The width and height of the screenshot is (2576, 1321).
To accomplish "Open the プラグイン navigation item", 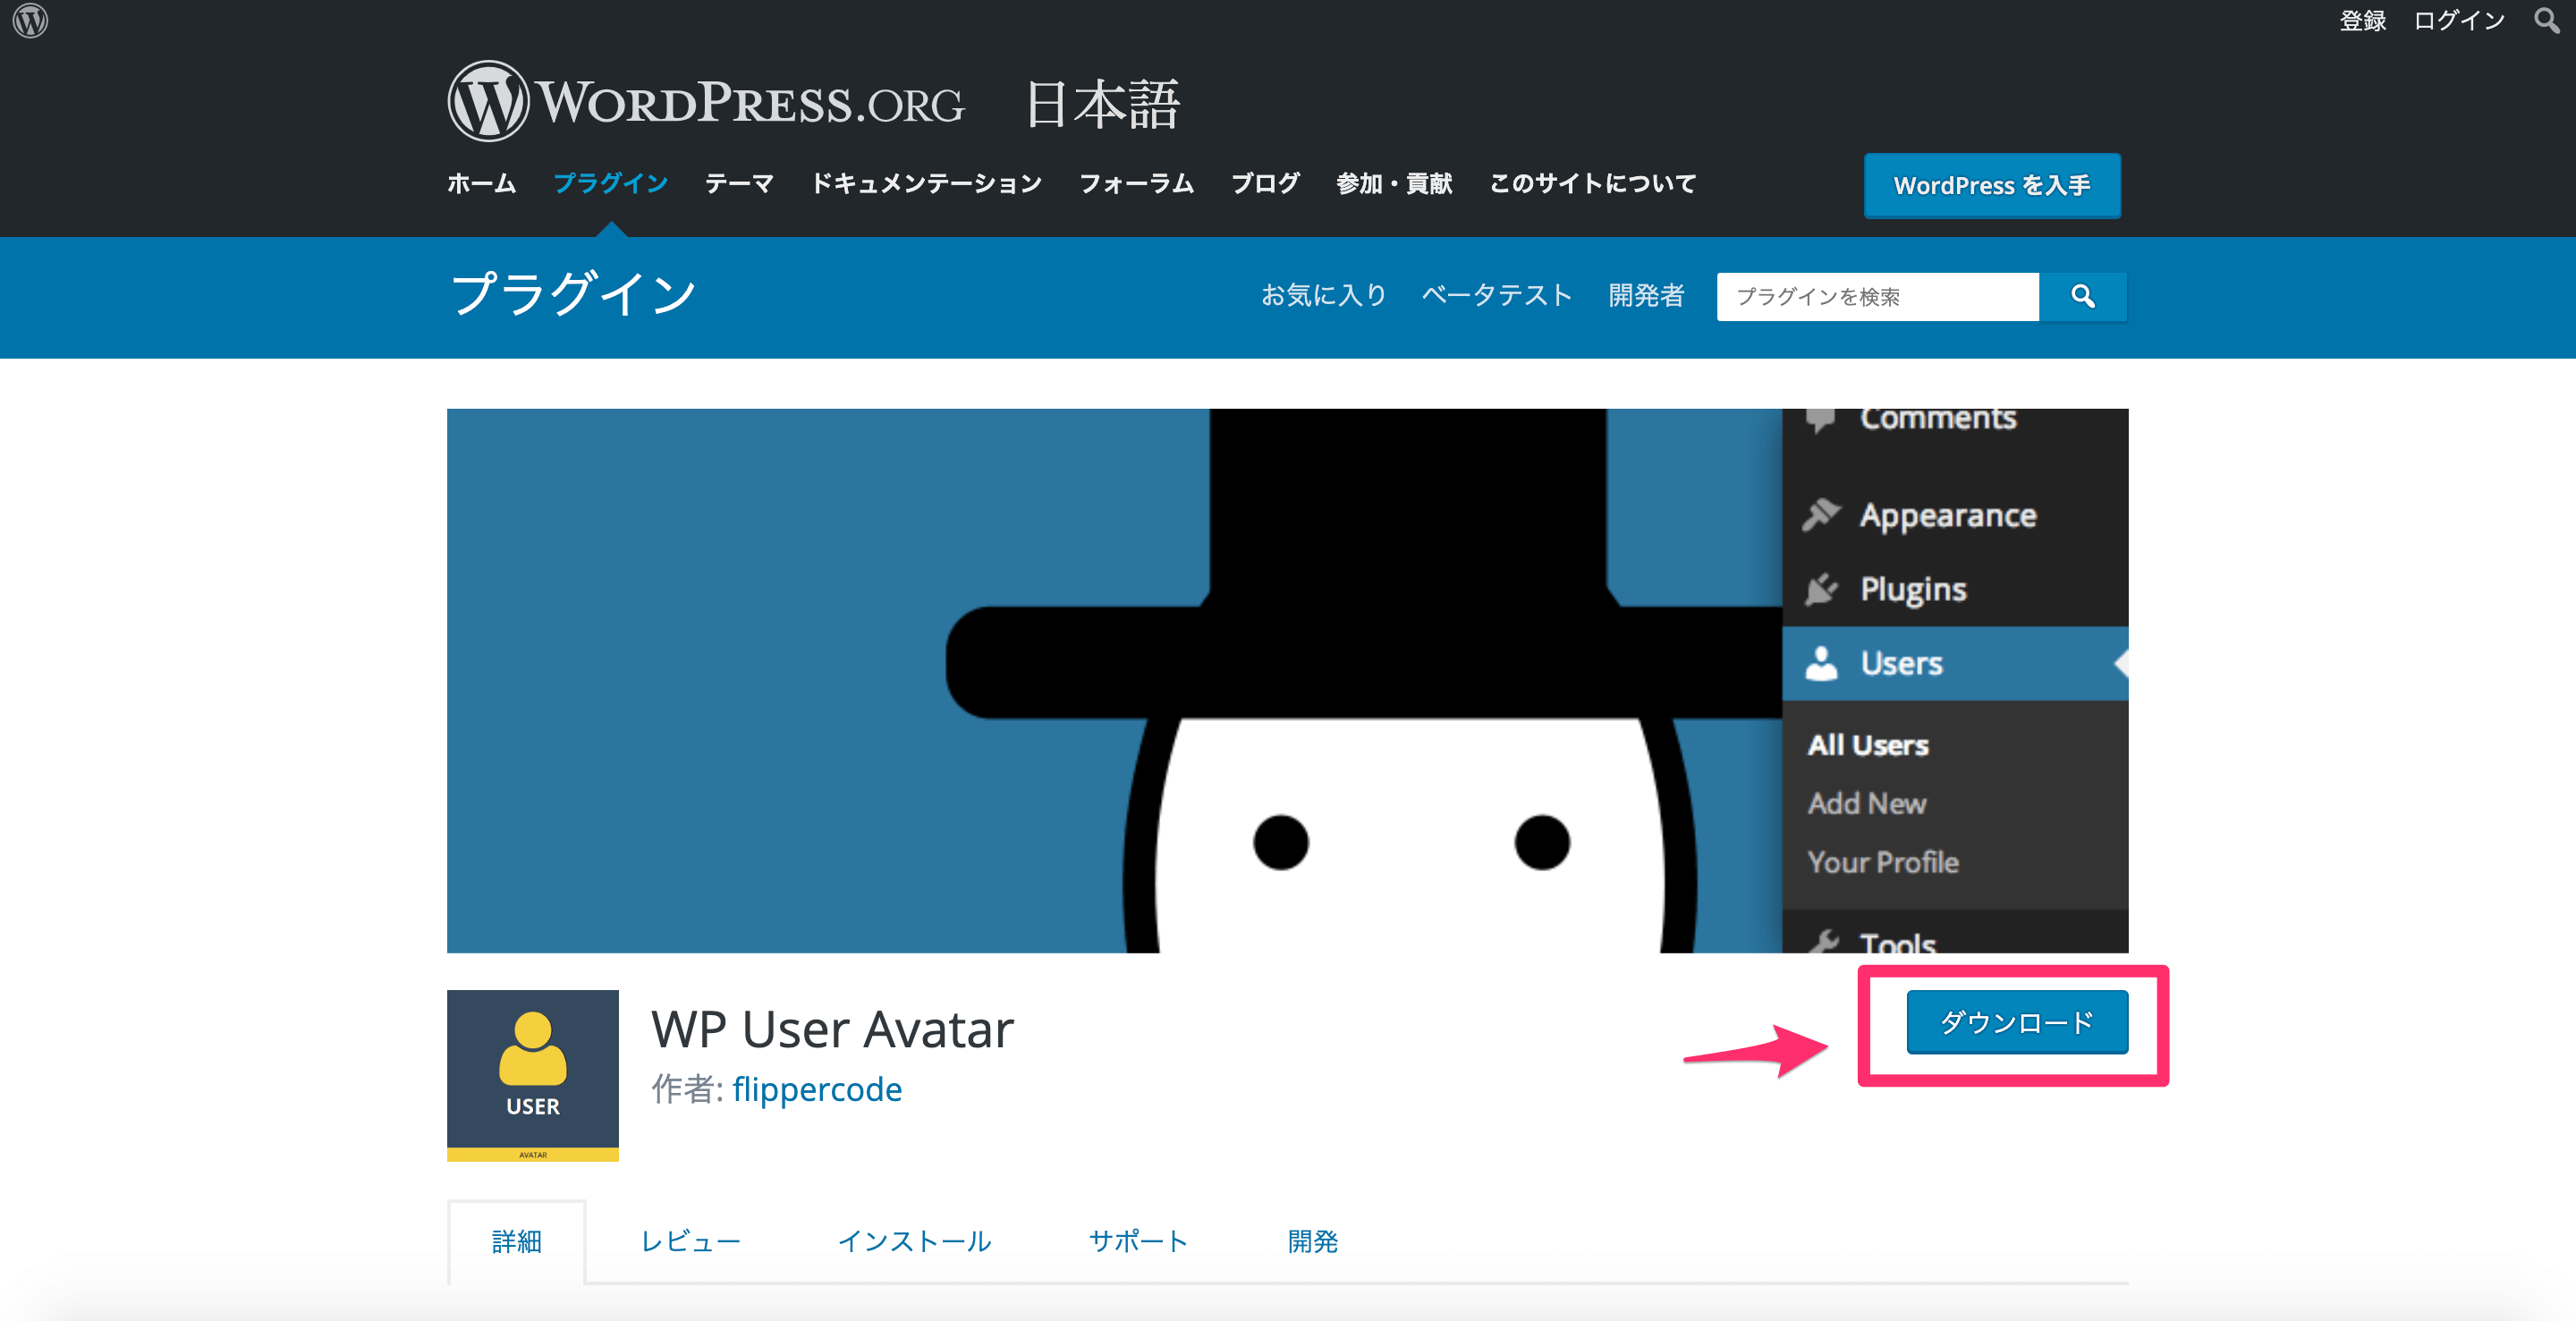I will coord(610,183).
